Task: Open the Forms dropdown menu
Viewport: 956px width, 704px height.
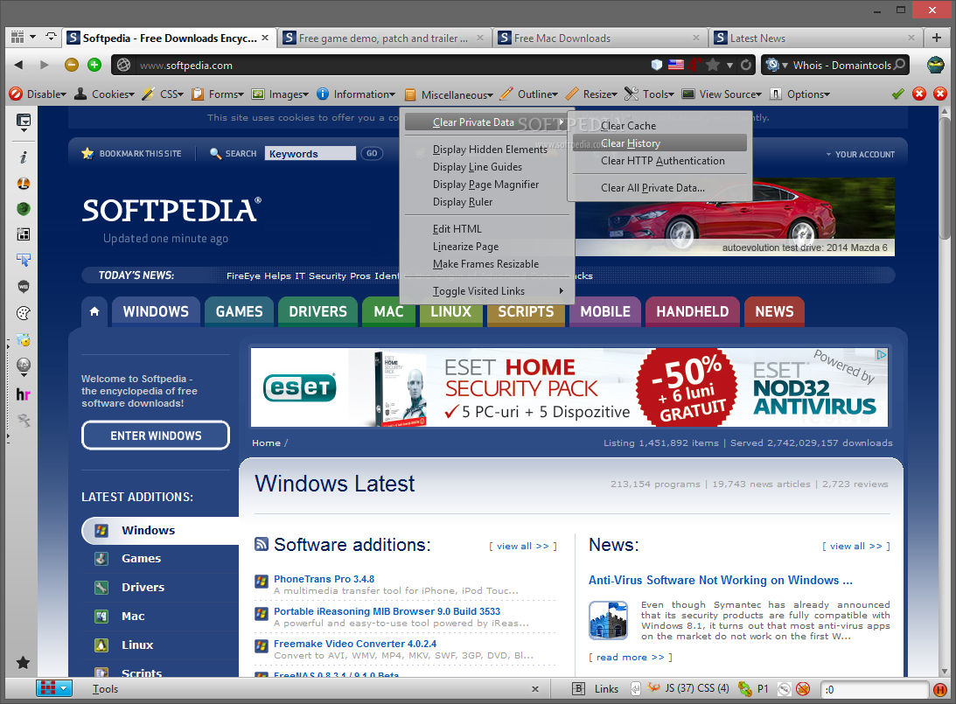Action: tap(218, 94)
